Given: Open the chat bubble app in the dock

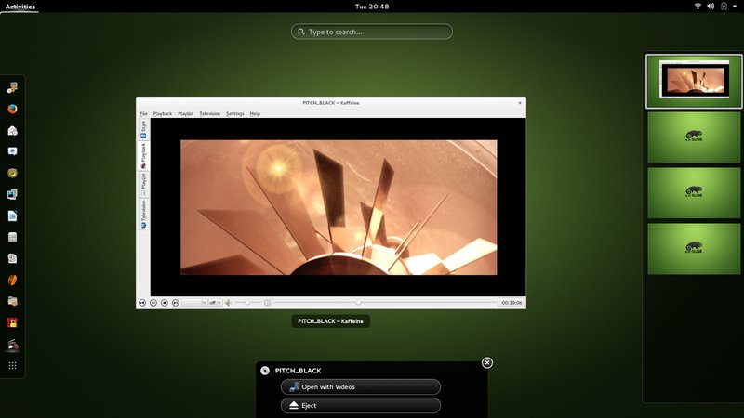Looking at the screenshot, I should pos(12,151).
